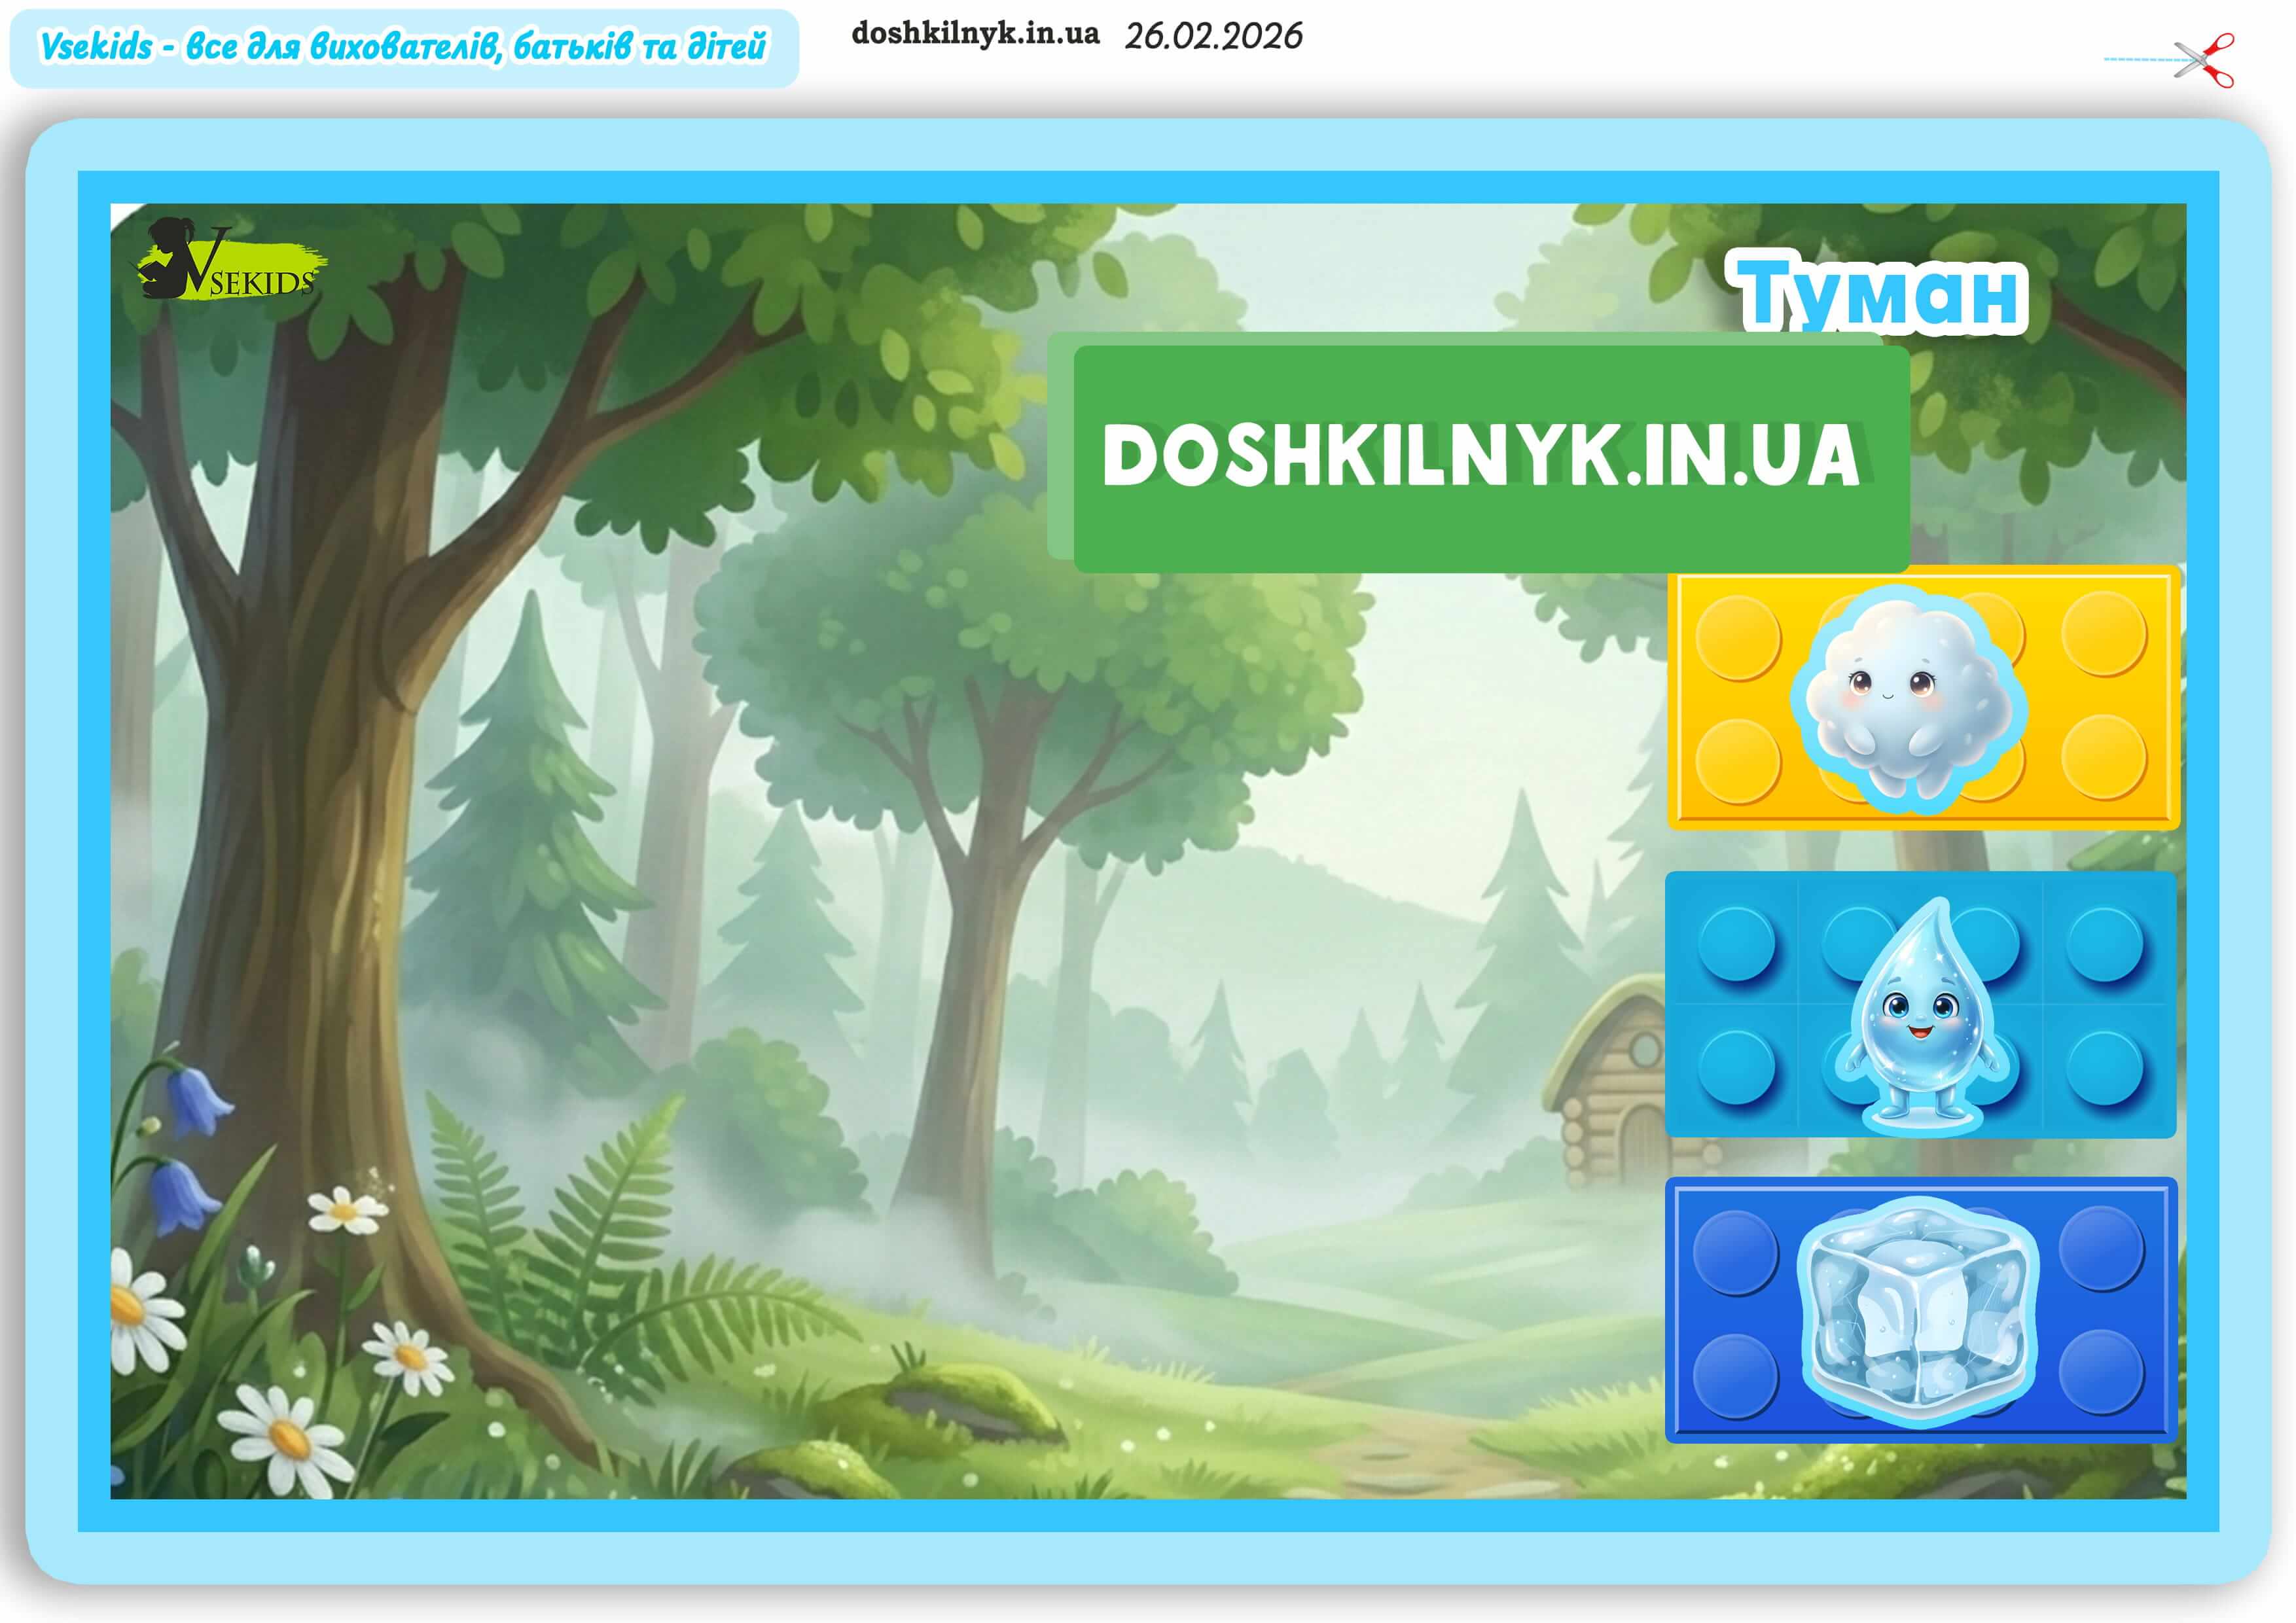Click the upper blue bellflower
The image size is (2296, 1623).
[197, 1100]
